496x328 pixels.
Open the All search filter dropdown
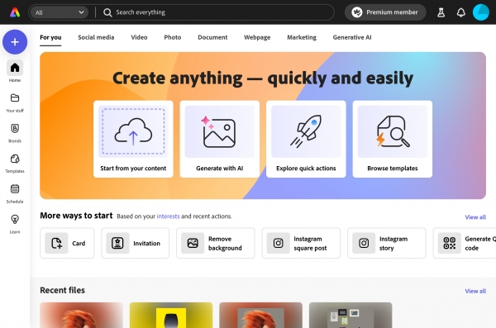click(x=60, y=12)
